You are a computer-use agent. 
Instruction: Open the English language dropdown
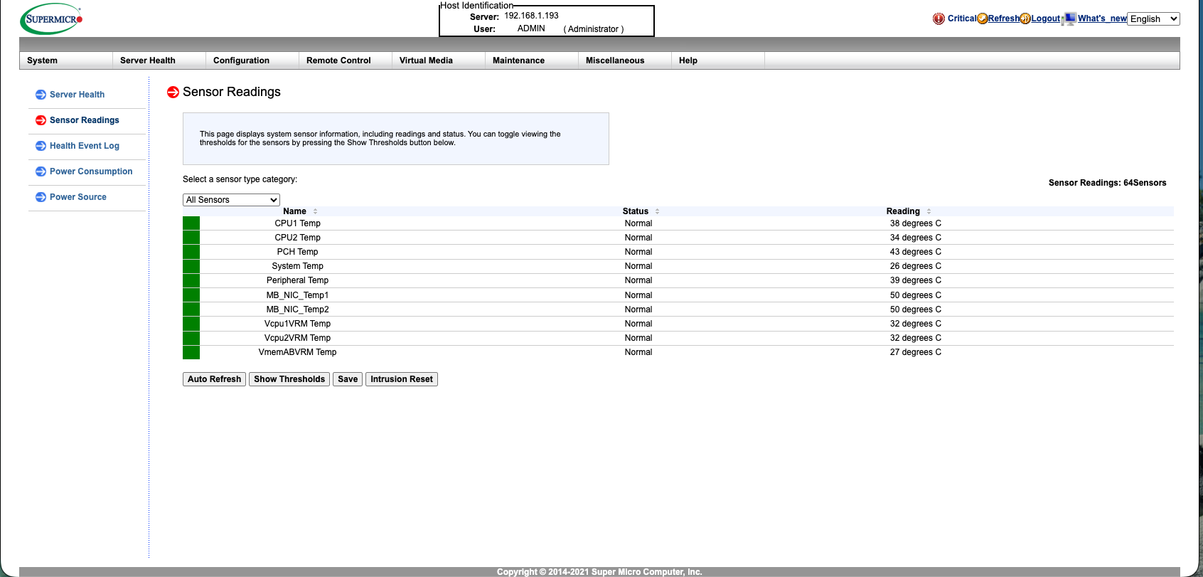(x=1153, y=19)
